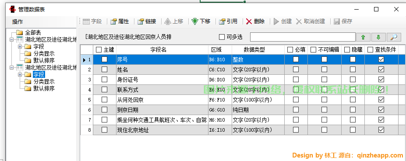Select the 序号 field name cell

pyautogui.click(x=162, y=59)
